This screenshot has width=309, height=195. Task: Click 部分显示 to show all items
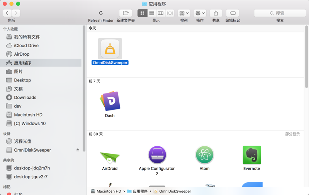point(292,134)
